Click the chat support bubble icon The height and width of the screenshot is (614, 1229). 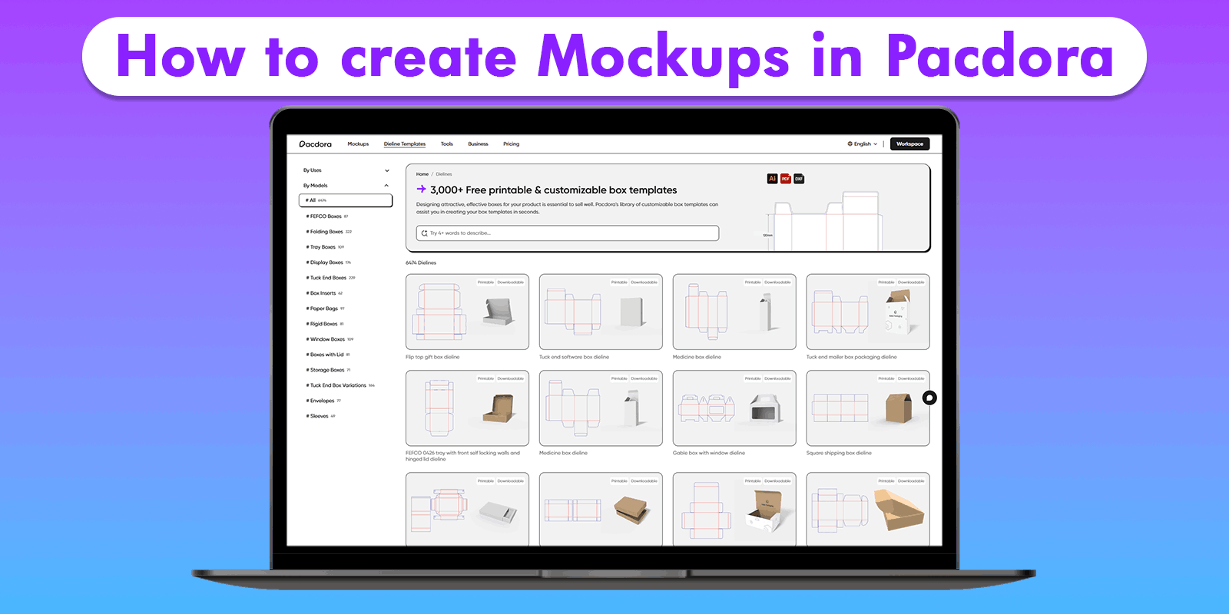point(929,398)
